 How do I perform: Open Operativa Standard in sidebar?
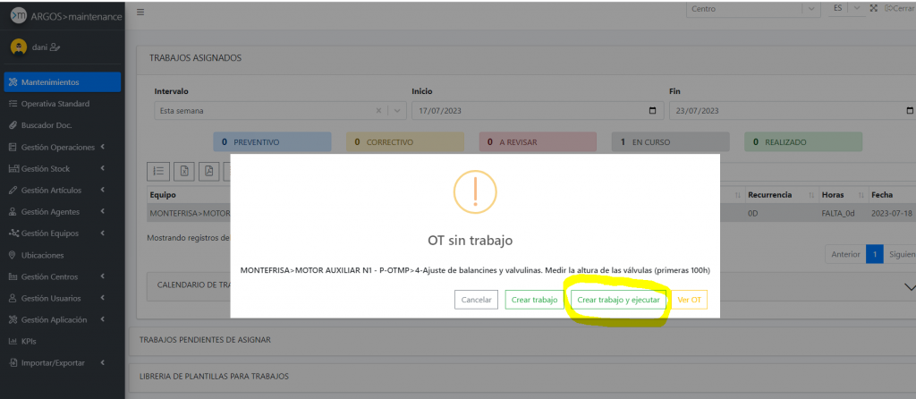[55, 104]
